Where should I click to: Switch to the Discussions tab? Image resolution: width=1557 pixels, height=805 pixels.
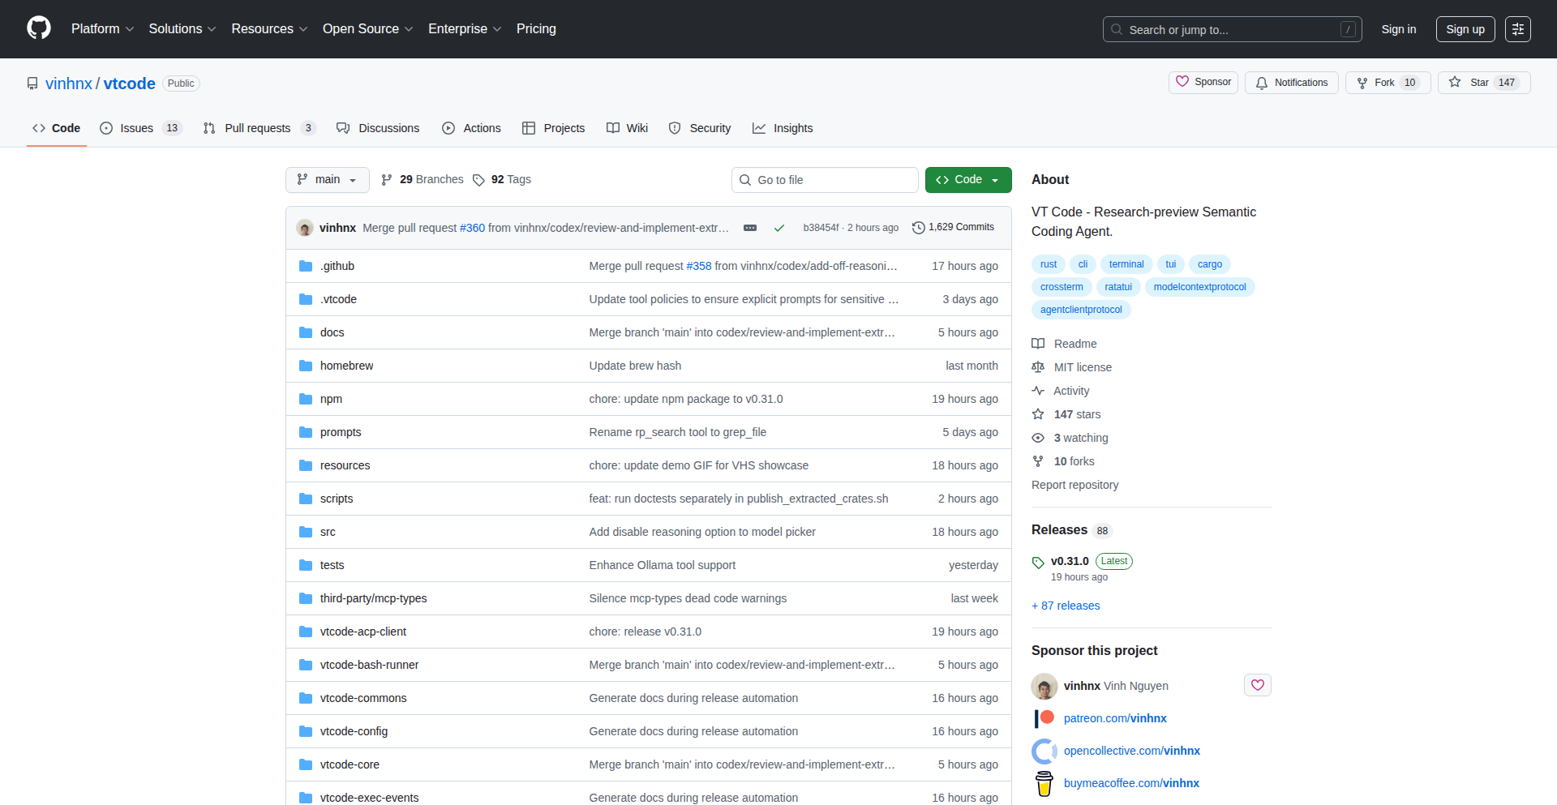tap(378, 128)
